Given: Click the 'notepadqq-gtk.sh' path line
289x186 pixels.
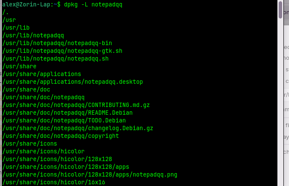Looking at the screenshot, I should tap(62, 51).
